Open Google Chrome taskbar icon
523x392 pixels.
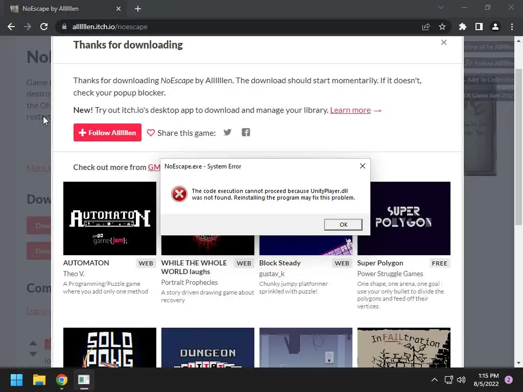tap(62, 380)
